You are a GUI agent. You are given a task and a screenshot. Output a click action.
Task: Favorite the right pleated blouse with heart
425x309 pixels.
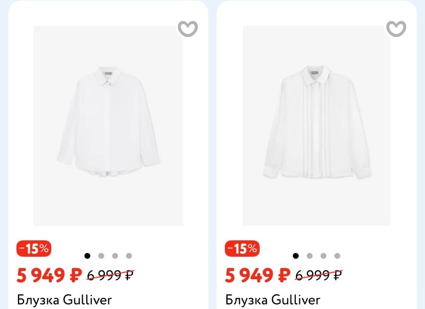396,29
